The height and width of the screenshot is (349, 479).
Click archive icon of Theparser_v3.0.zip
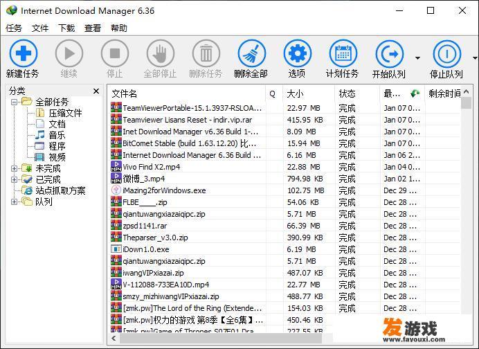click(x=116, y=237)
